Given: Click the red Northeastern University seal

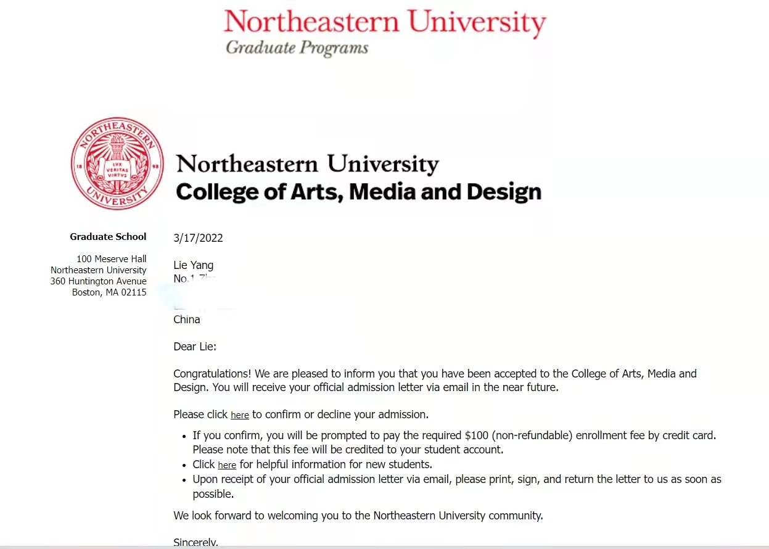Looking at the screenshot, I should [117, 163].
